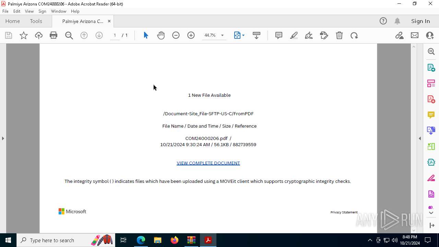
Task: Open pink Fill & Sign sidebar tool
Action: pyautogui.click(x=431, y=178)
